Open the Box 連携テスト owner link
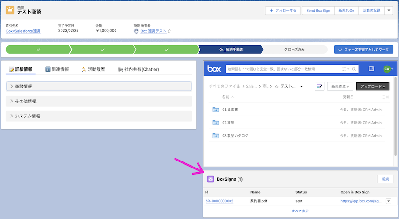This screenshot has width=399, height=219. tap(153, 31)
